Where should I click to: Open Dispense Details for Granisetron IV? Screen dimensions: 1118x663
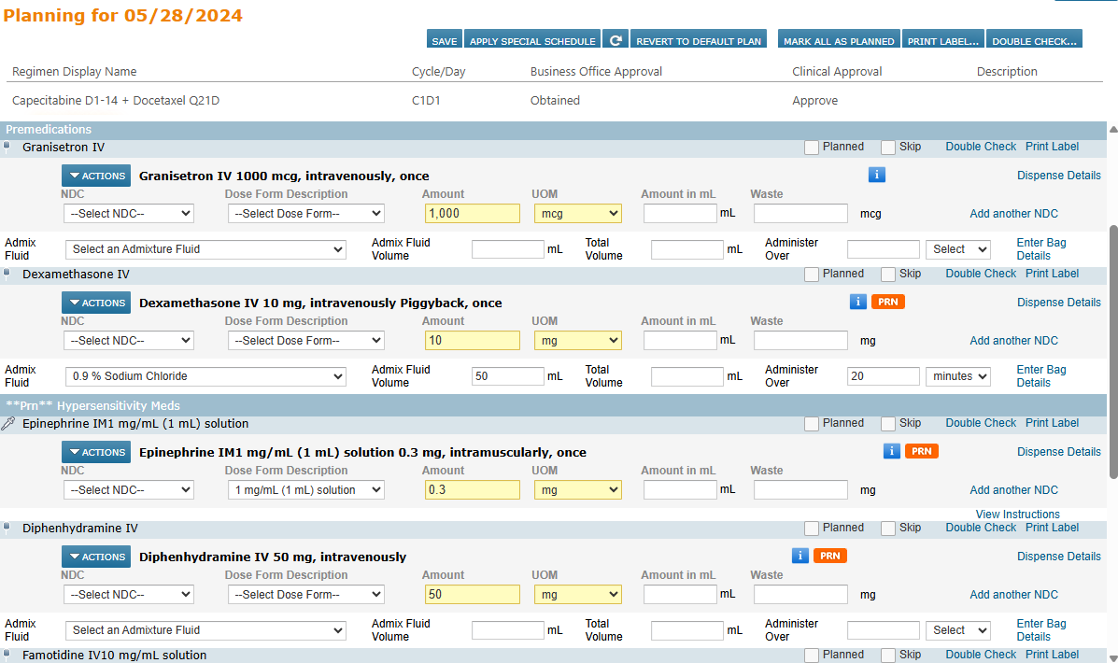[1059, 175]
